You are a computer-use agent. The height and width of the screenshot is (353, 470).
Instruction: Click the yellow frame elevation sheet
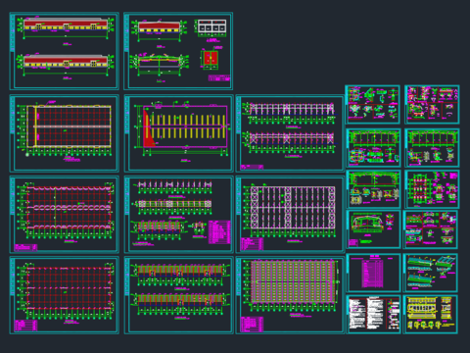point(430,314)
